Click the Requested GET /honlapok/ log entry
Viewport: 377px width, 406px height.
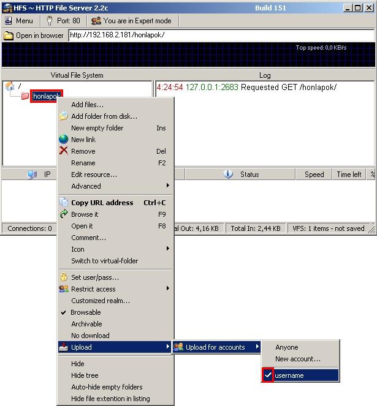(x=246, y=87)
